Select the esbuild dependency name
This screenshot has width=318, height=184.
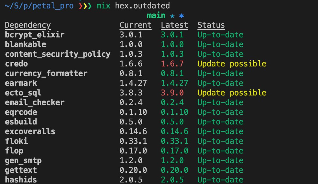pos(21,122)
